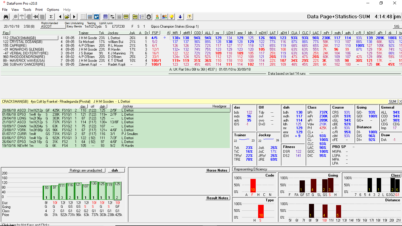The height and width of the screenshot is (226, 402).
Task: Click the single jockey figure icon
Action: tap(157, 17)
